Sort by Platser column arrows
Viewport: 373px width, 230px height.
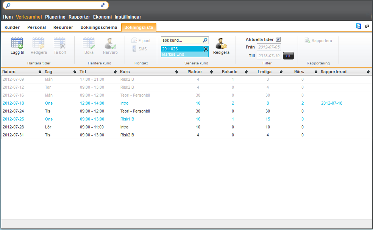(211, 72)
